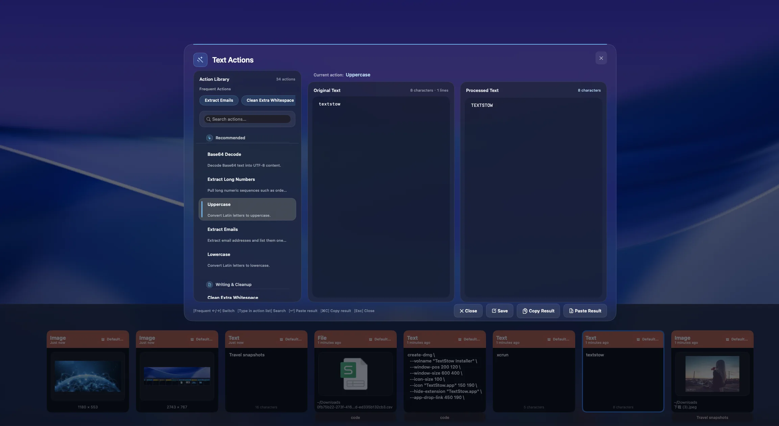Open the CSV file clip card
This screenshot has width=779, height=426.
tap(356, 371)
